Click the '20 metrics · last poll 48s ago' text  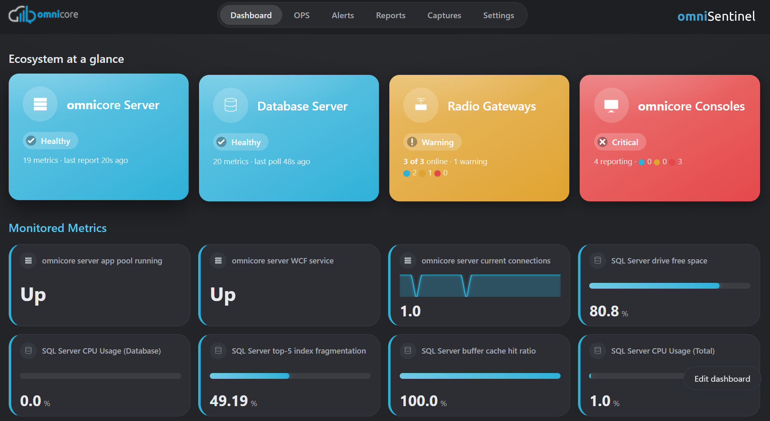[x=261, y=161]
